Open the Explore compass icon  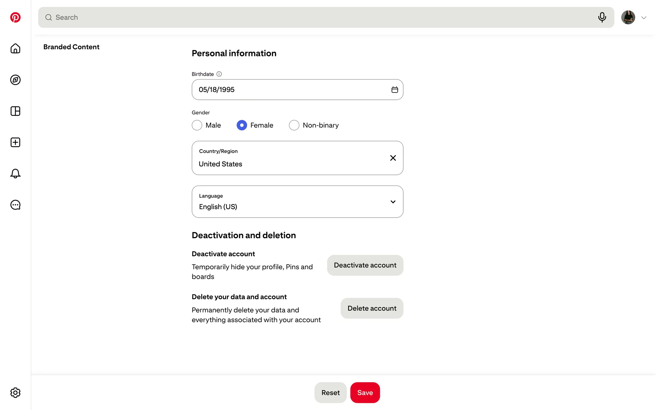tap(15, 80)
